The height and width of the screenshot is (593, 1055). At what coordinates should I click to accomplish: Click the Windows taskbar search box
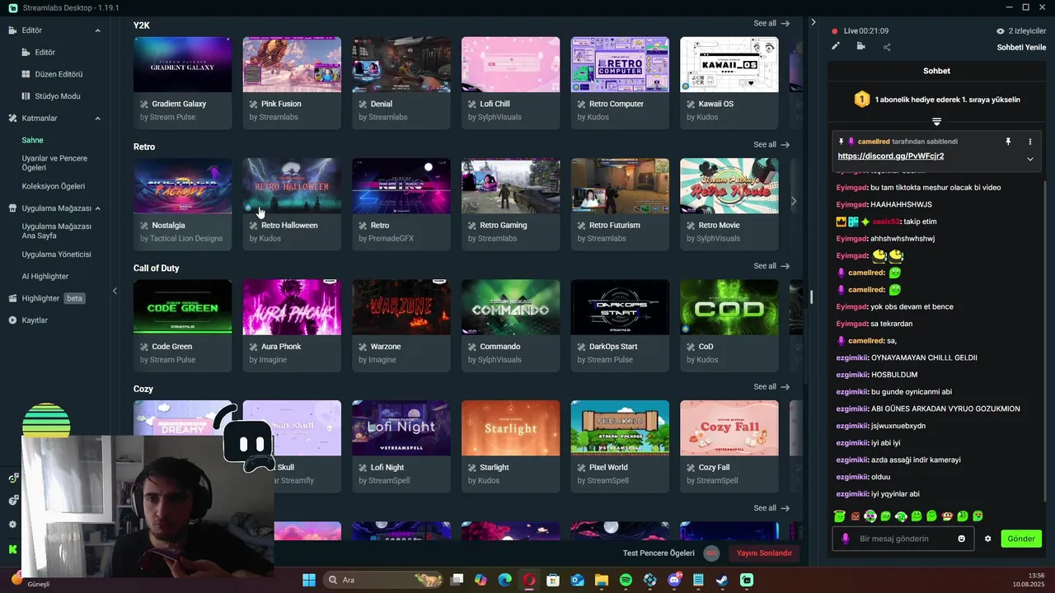pyautogui.click(x=383, y=580)
